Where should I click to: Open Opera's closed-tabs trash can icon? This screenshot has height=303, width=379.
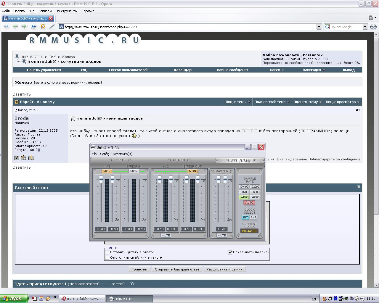click(370, 18)
